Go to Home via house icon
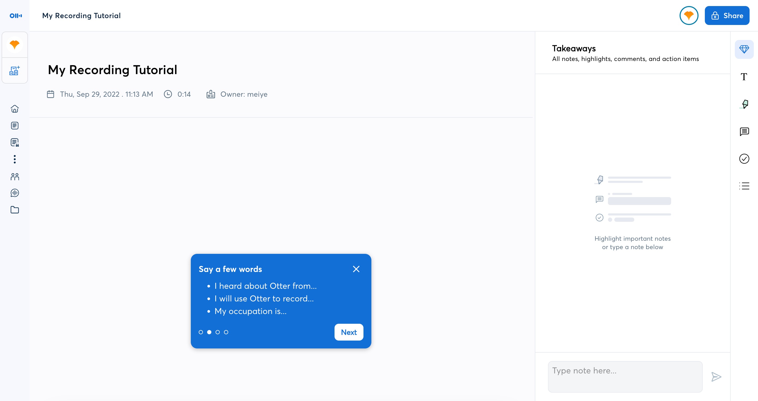758x401 pixels. pyautogui.click(x=15, y=109)
